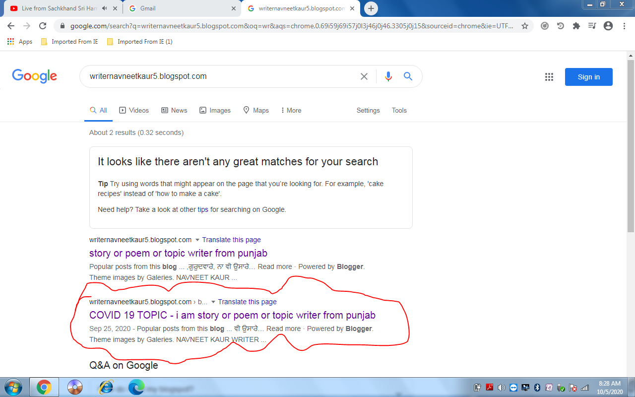
Task: Open the volume speaker icon in the tray
Action: [x=502, y=388]
